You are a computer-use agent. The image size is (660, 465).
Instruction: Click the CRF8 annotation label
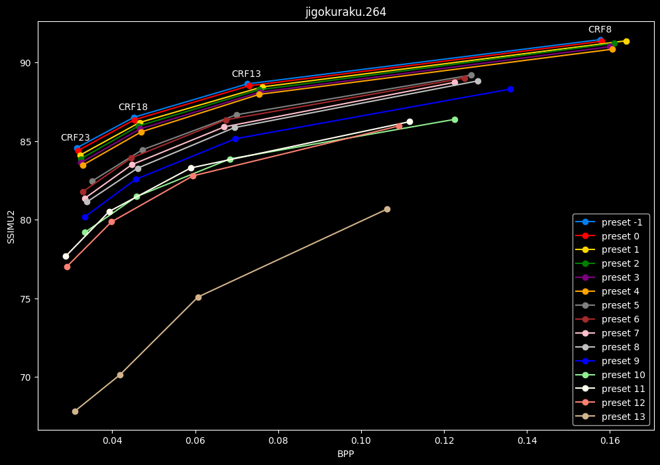[x=600, y=29]
